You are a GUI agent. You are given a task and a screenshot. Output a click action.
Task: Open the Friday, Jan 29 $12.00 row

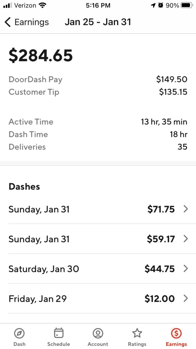[x=98, y=299]
